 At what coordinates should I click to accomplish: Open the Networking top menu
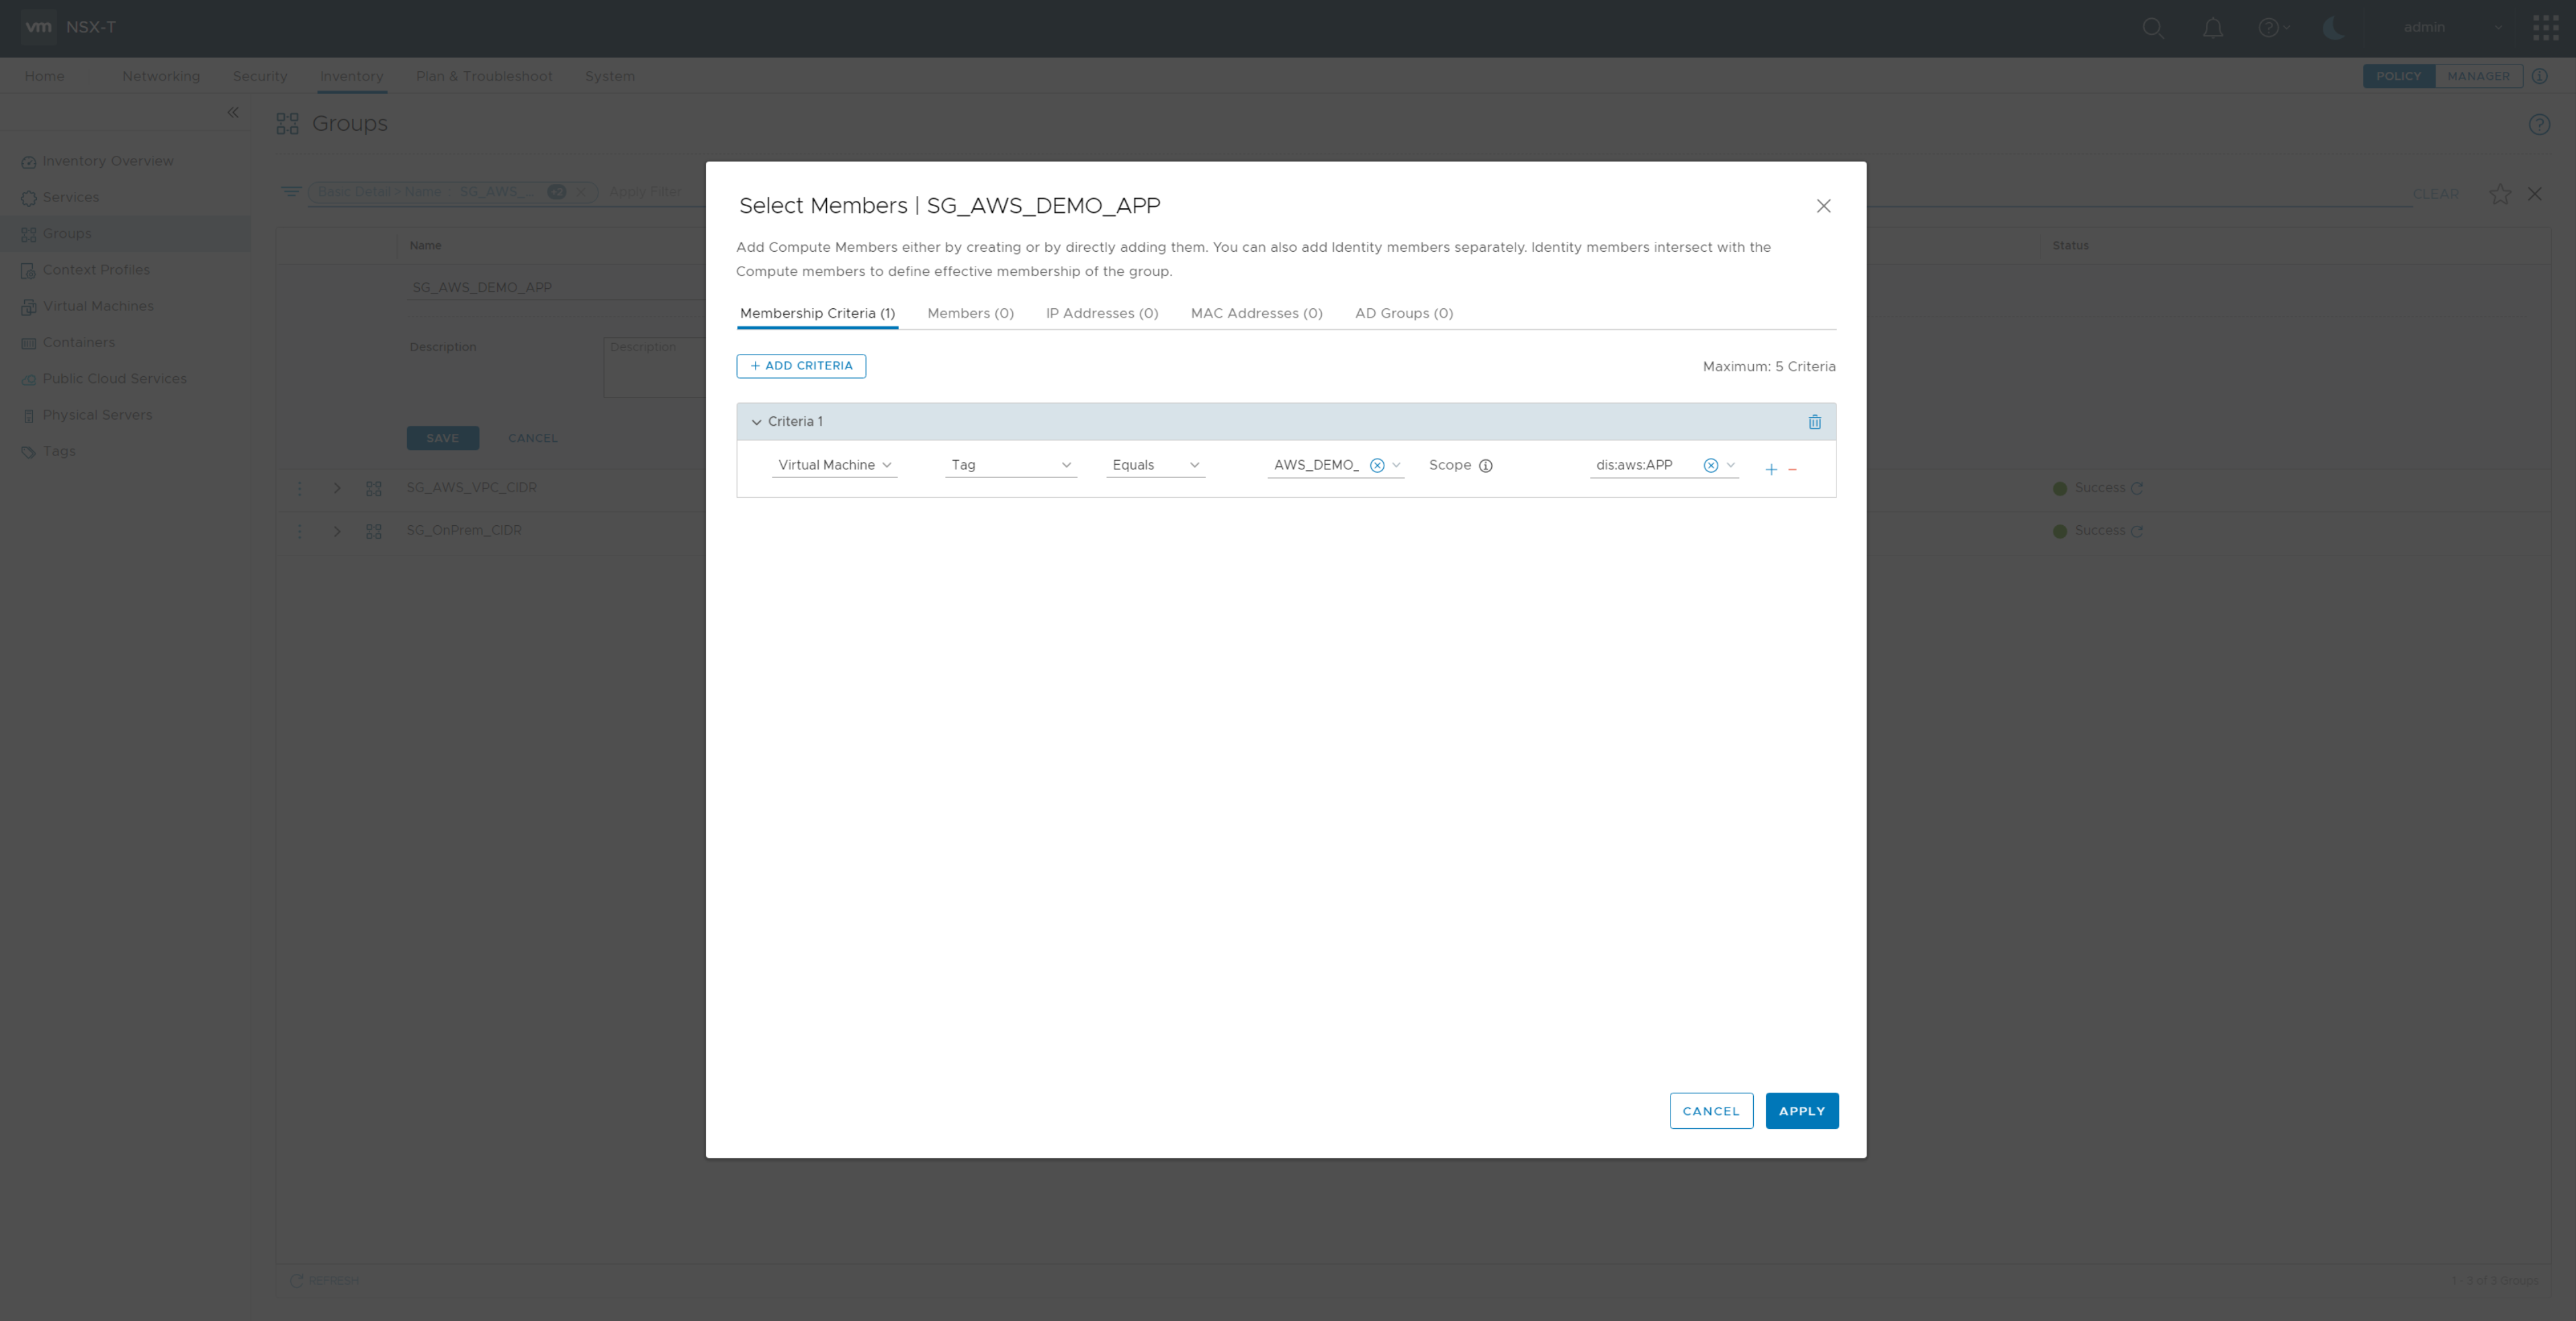(161, 76)
